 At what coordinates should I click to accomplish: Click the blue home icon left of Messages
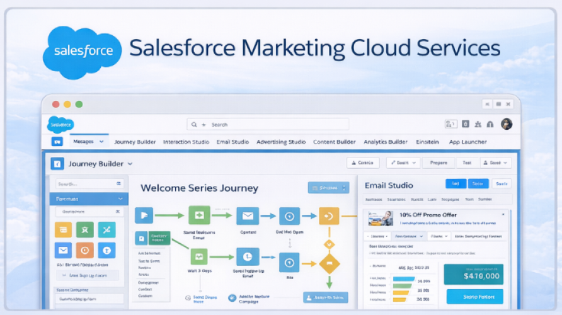coord(57,142)
